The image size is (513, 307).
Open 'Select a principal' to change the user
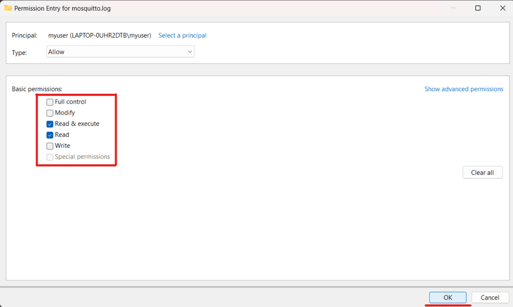coord(182,35)
